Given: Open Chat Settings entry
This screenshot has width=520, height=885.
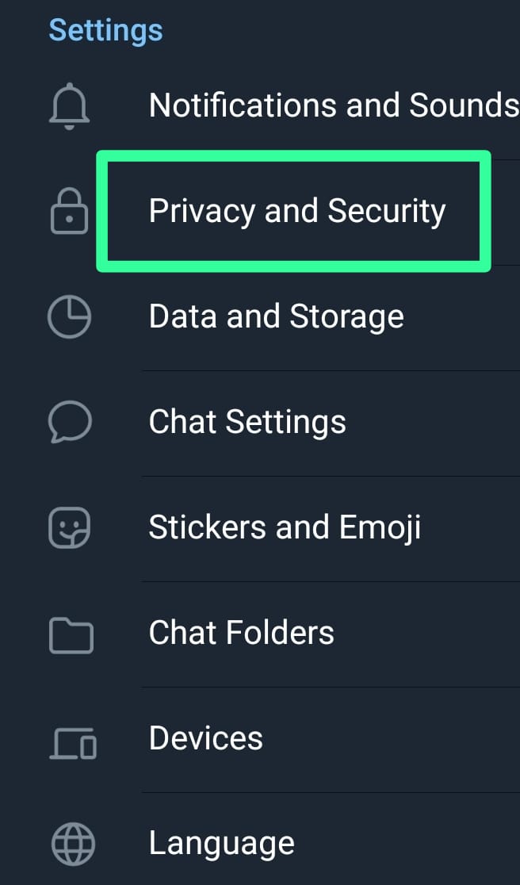Looking at the screenshot, I should (x=247, y=422).
